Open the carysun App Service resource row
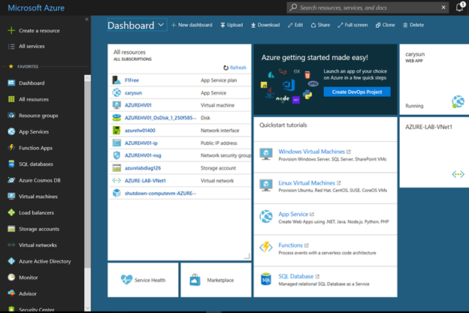 coord(180,93)
